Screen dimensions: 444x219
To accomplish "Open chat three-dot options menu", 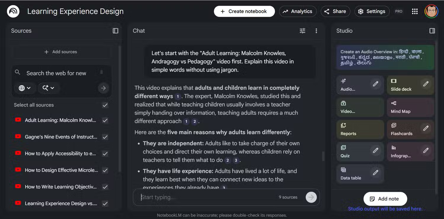I will click(316, 31).
